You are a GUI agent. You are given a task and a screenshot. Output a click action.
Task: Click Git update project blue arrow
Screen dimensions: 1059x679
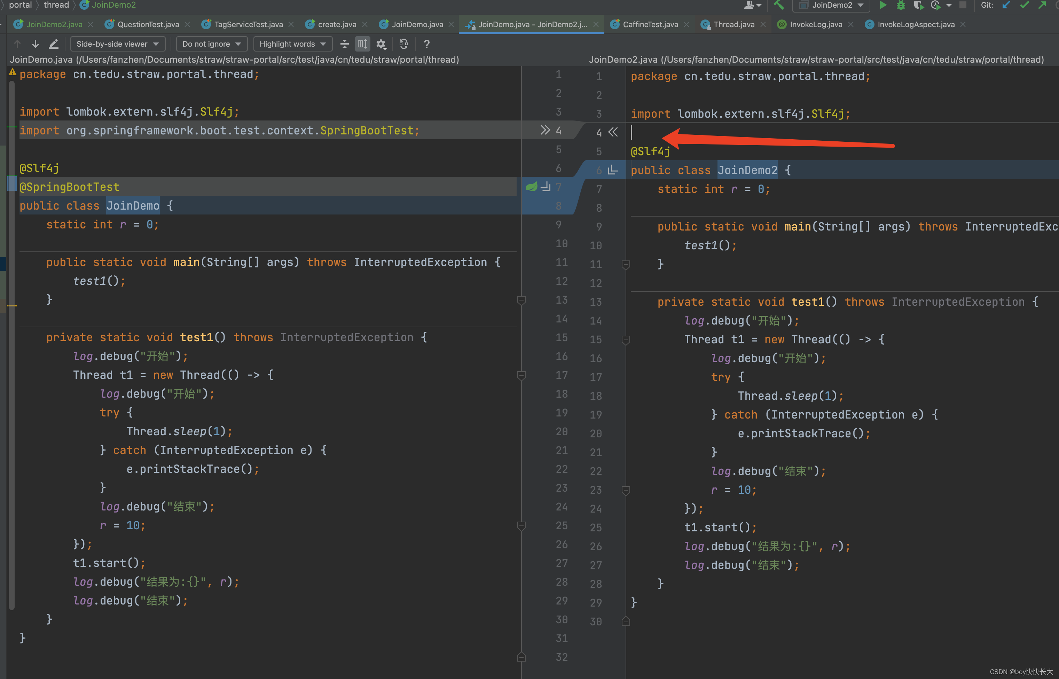(x=1006, y=5)
